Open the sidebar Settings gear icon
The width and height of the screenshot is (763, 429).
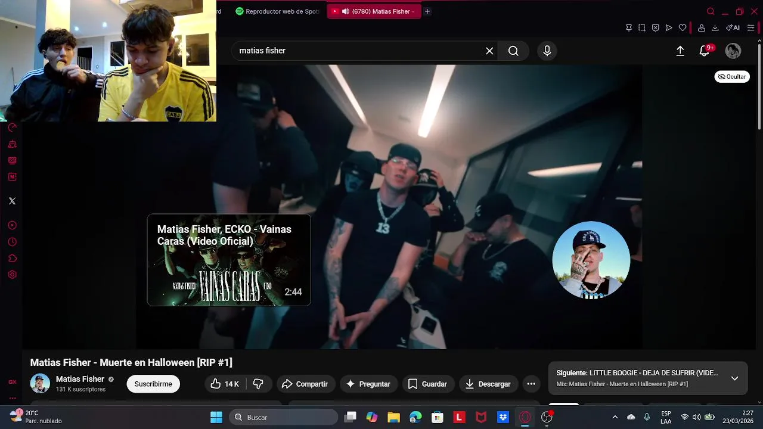[12, 275]
